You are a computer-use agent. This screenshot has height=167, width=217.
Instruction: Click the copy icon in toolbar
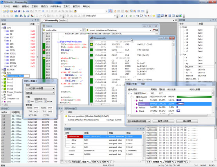click(x=27, y=11)
